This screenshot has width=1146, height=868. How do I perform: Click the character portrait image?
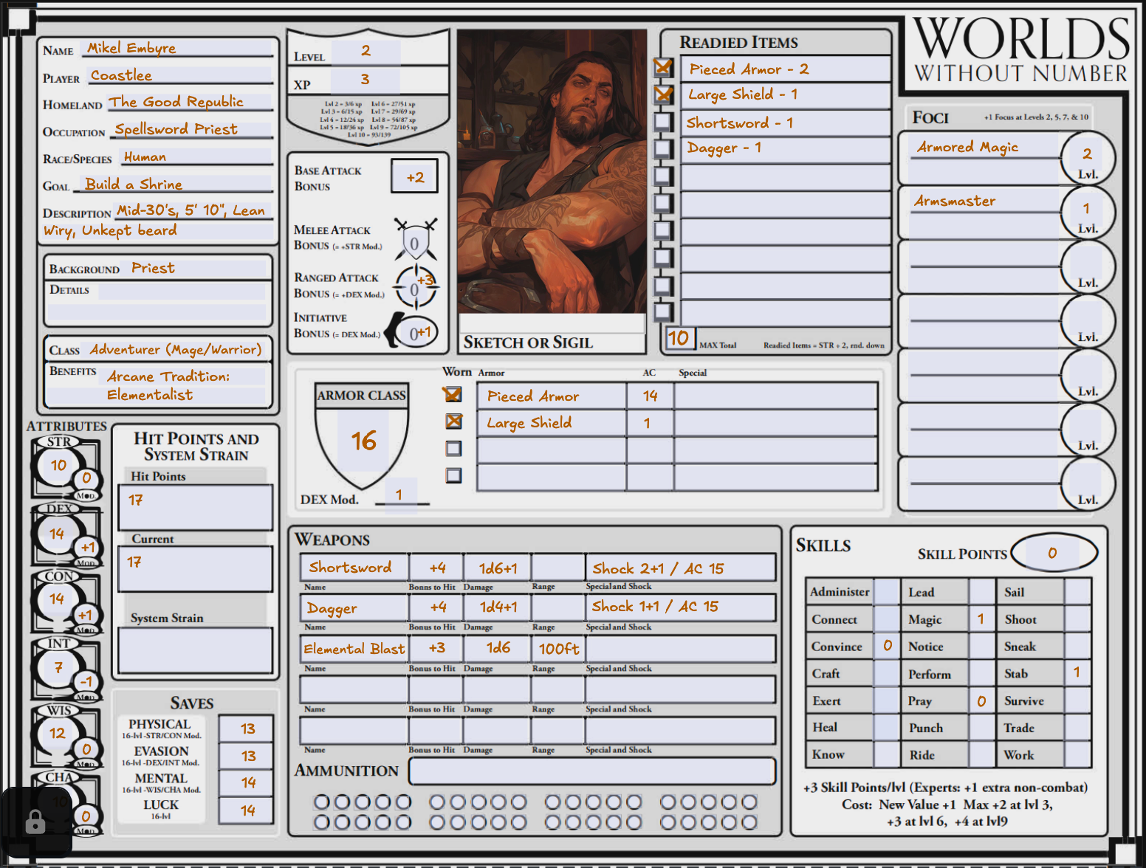click(552, 171)
